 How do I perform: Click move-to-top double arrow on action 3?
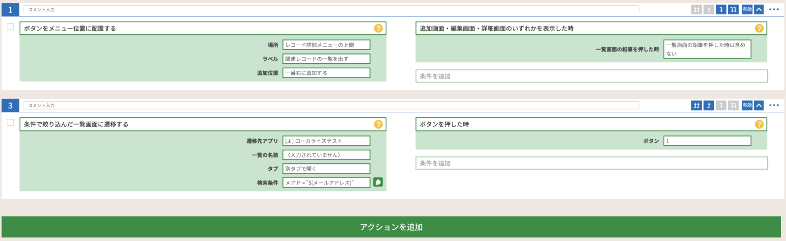click(x=696, y=105)
